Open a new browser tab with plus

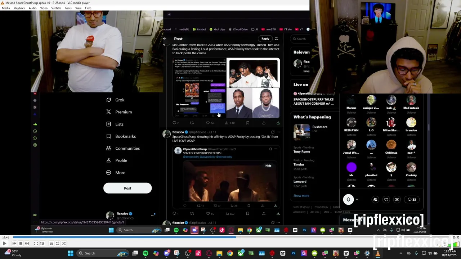[x=169, y=14]
